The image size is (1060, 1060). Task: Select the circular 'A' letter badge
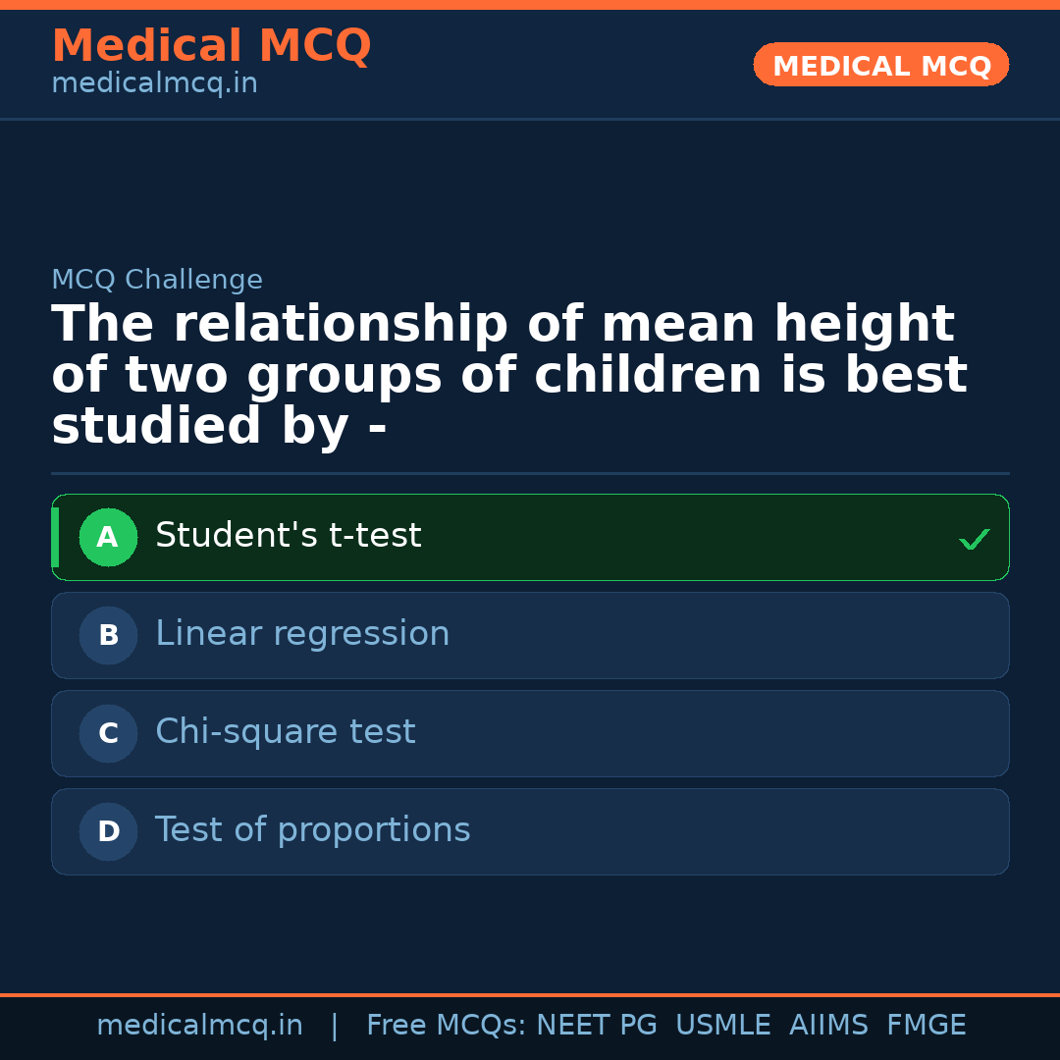[108, 537]
